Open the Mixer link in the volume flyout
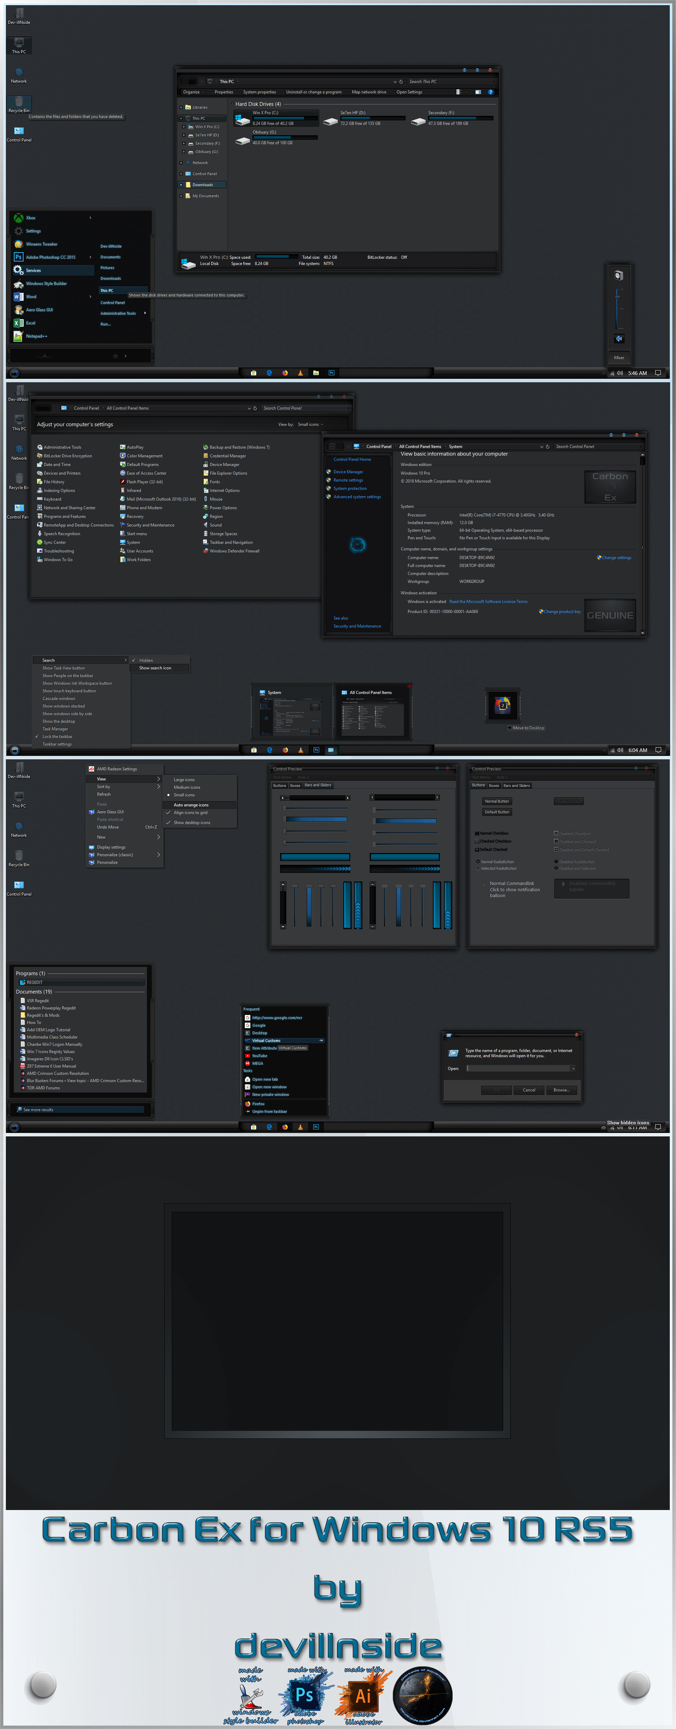Image resolution: width=676 pixels, height=1729 pixels. click(619, 358)
